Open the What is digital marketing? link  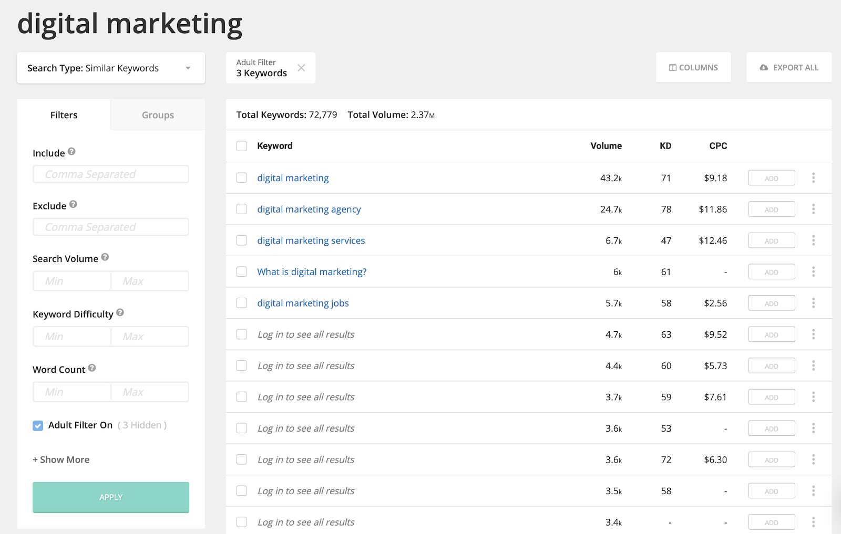tap(312, 272)
